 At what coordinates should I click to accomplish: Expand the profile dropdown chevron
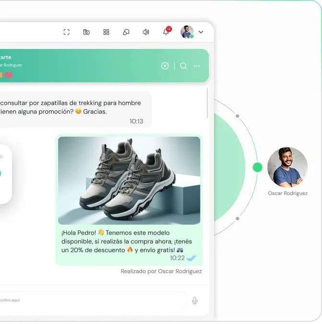[x=201, y=32]
